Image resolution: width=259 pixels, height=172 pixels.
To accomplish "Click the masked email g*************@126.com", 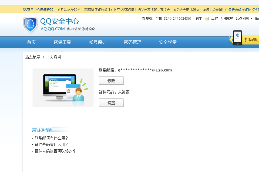I will tap(145, 70).
